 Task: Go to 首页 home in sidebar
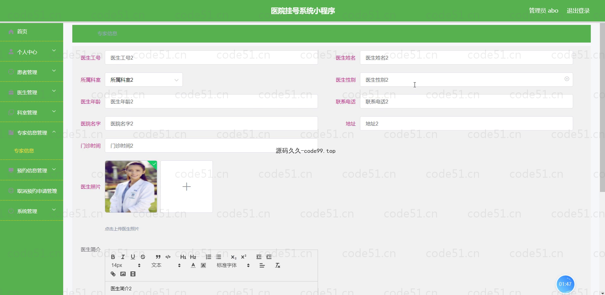point(32,32)
